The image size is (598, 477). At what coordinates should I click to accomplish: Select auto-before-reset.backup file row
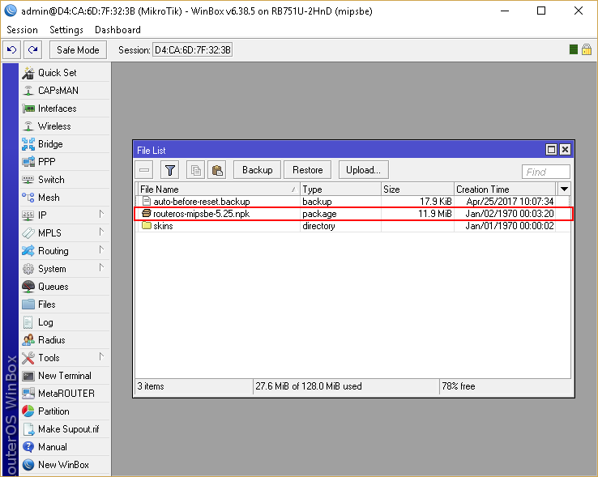click(x=352, y=202)
